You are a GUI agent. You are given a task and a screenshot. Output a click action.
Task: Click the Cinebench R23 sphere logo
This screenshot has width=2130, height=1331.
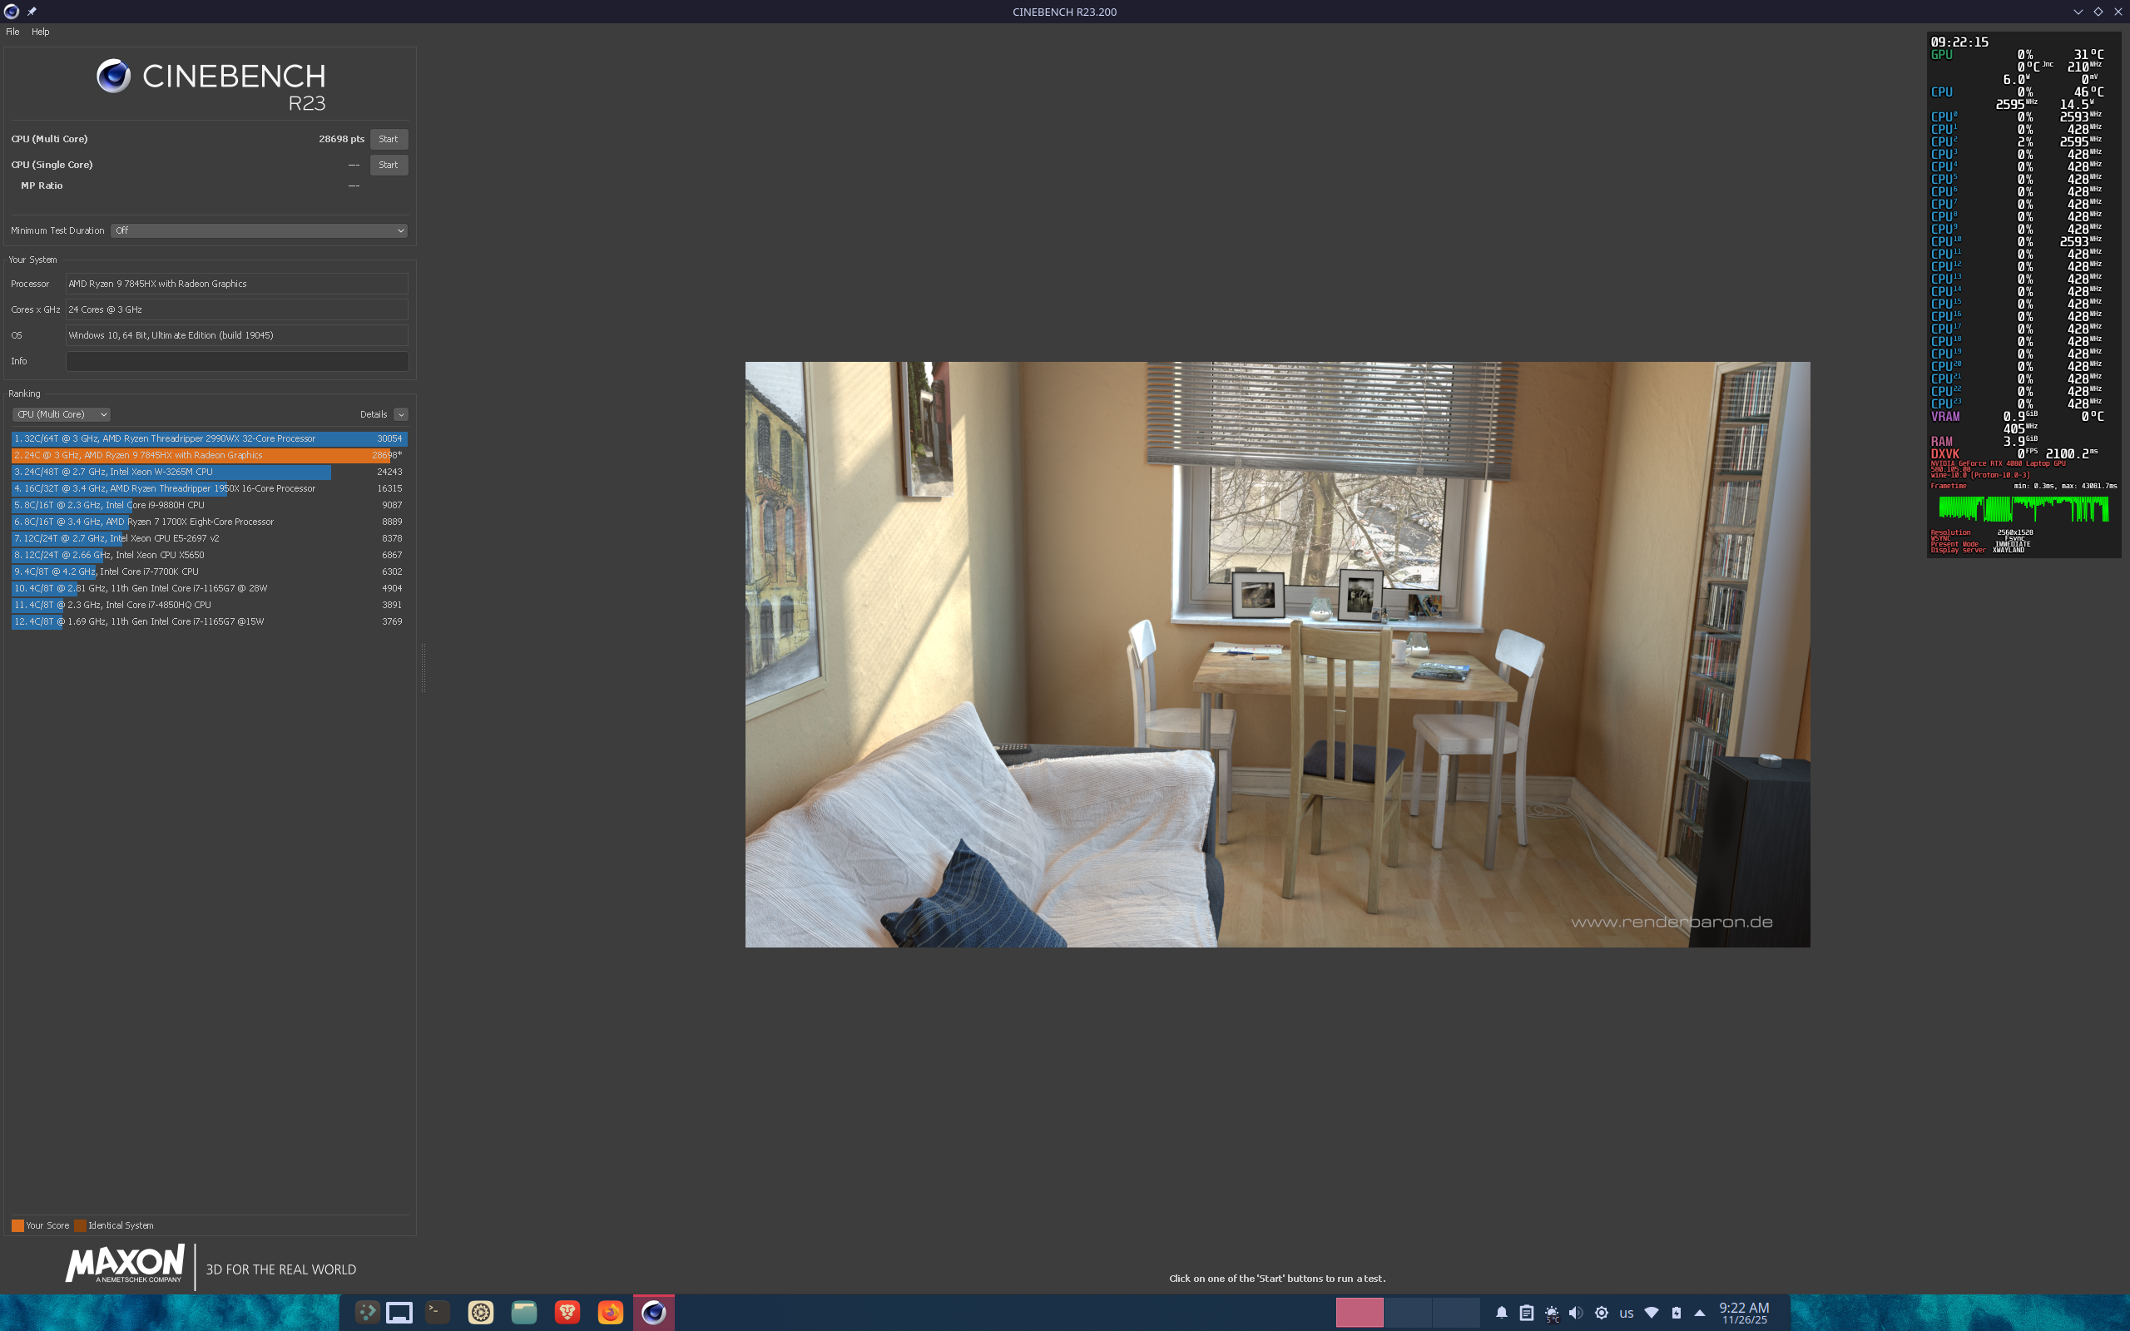click(113, 77)
